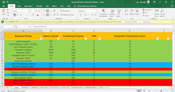
Task: Click the Undo arrow icon
Action: click(x=7, y=2)
